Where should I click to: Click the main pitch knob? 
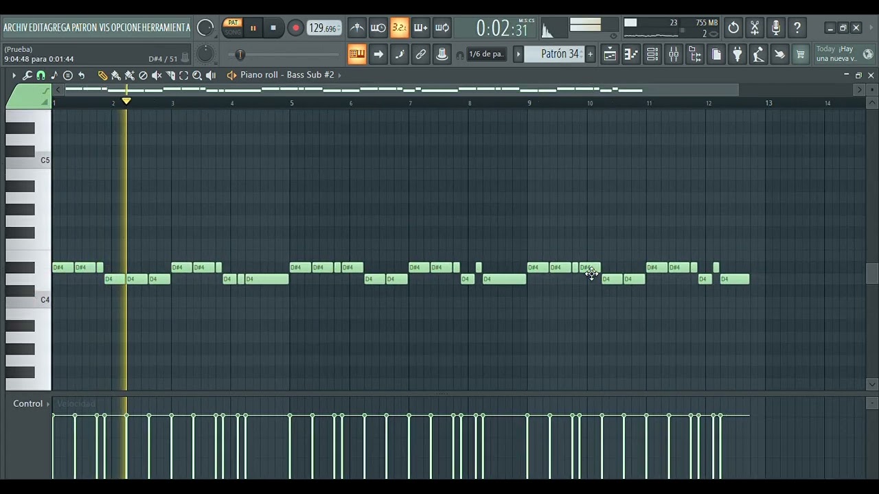coord(205,54)
